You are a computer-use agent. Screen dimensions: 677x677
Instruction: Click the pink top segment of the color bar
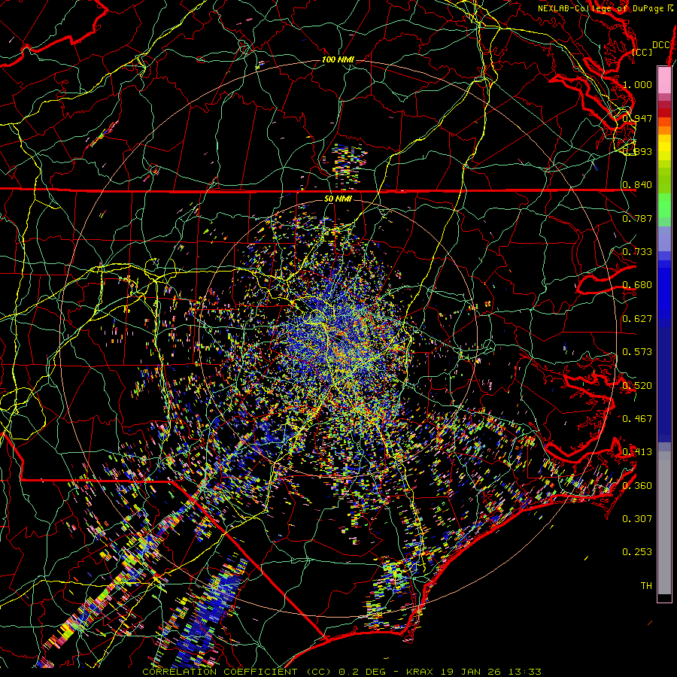[664, 80]
